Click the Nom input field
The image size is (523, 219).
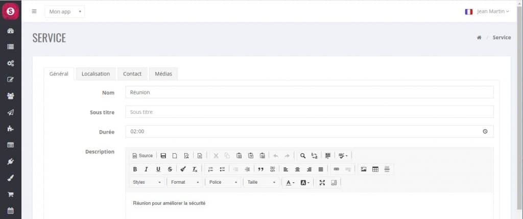(310, 92)
